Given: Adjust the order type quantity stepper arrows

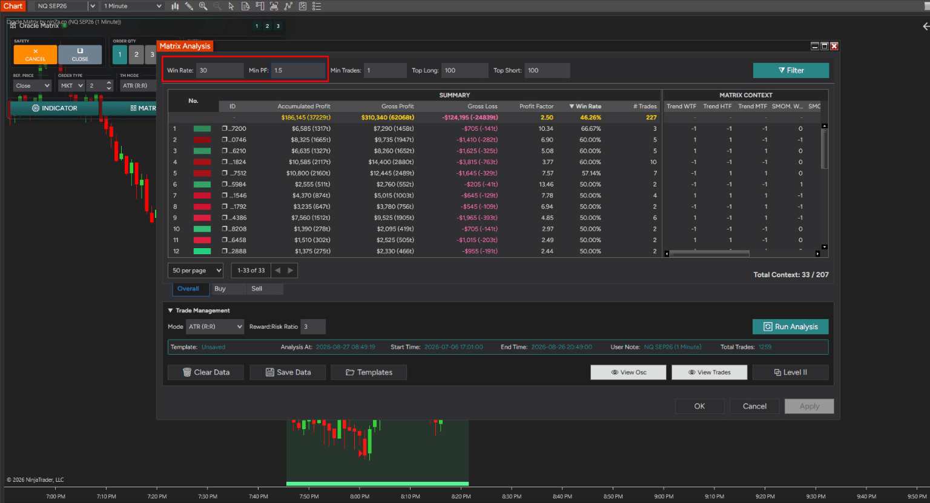Looking at the screenshot, I should pyautogui.click(x=109, y=86).
